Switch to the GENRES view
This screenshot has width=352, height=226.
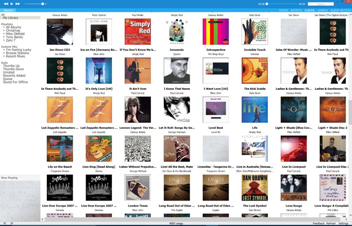pyautogui.click(x=322, y=10)
